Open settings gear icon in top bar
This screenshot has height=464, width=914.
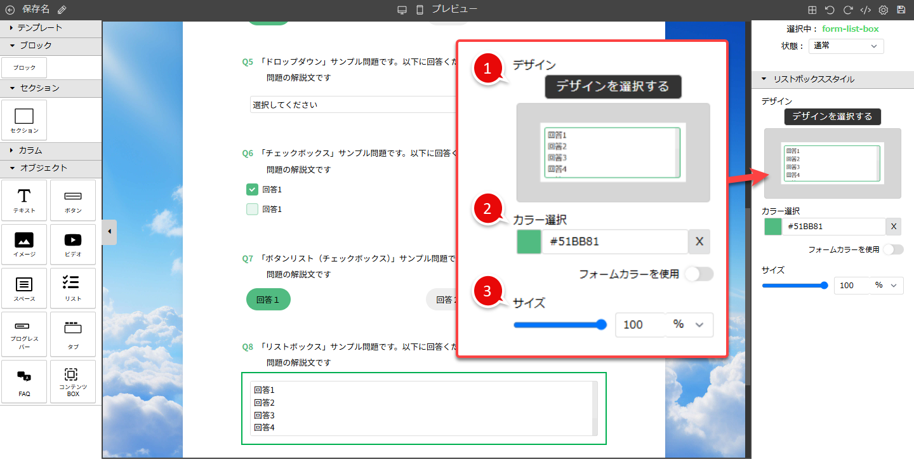point(883,10)
